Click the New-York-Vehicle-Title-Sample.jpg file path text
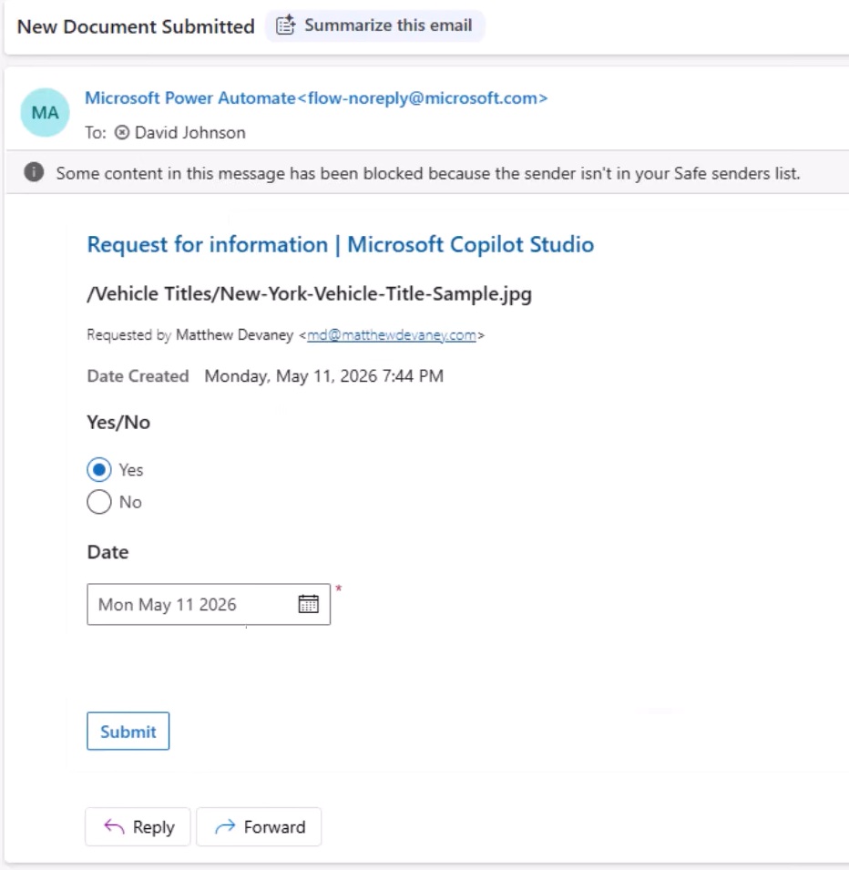The image size is (849, 870). [x=309, y=293]
